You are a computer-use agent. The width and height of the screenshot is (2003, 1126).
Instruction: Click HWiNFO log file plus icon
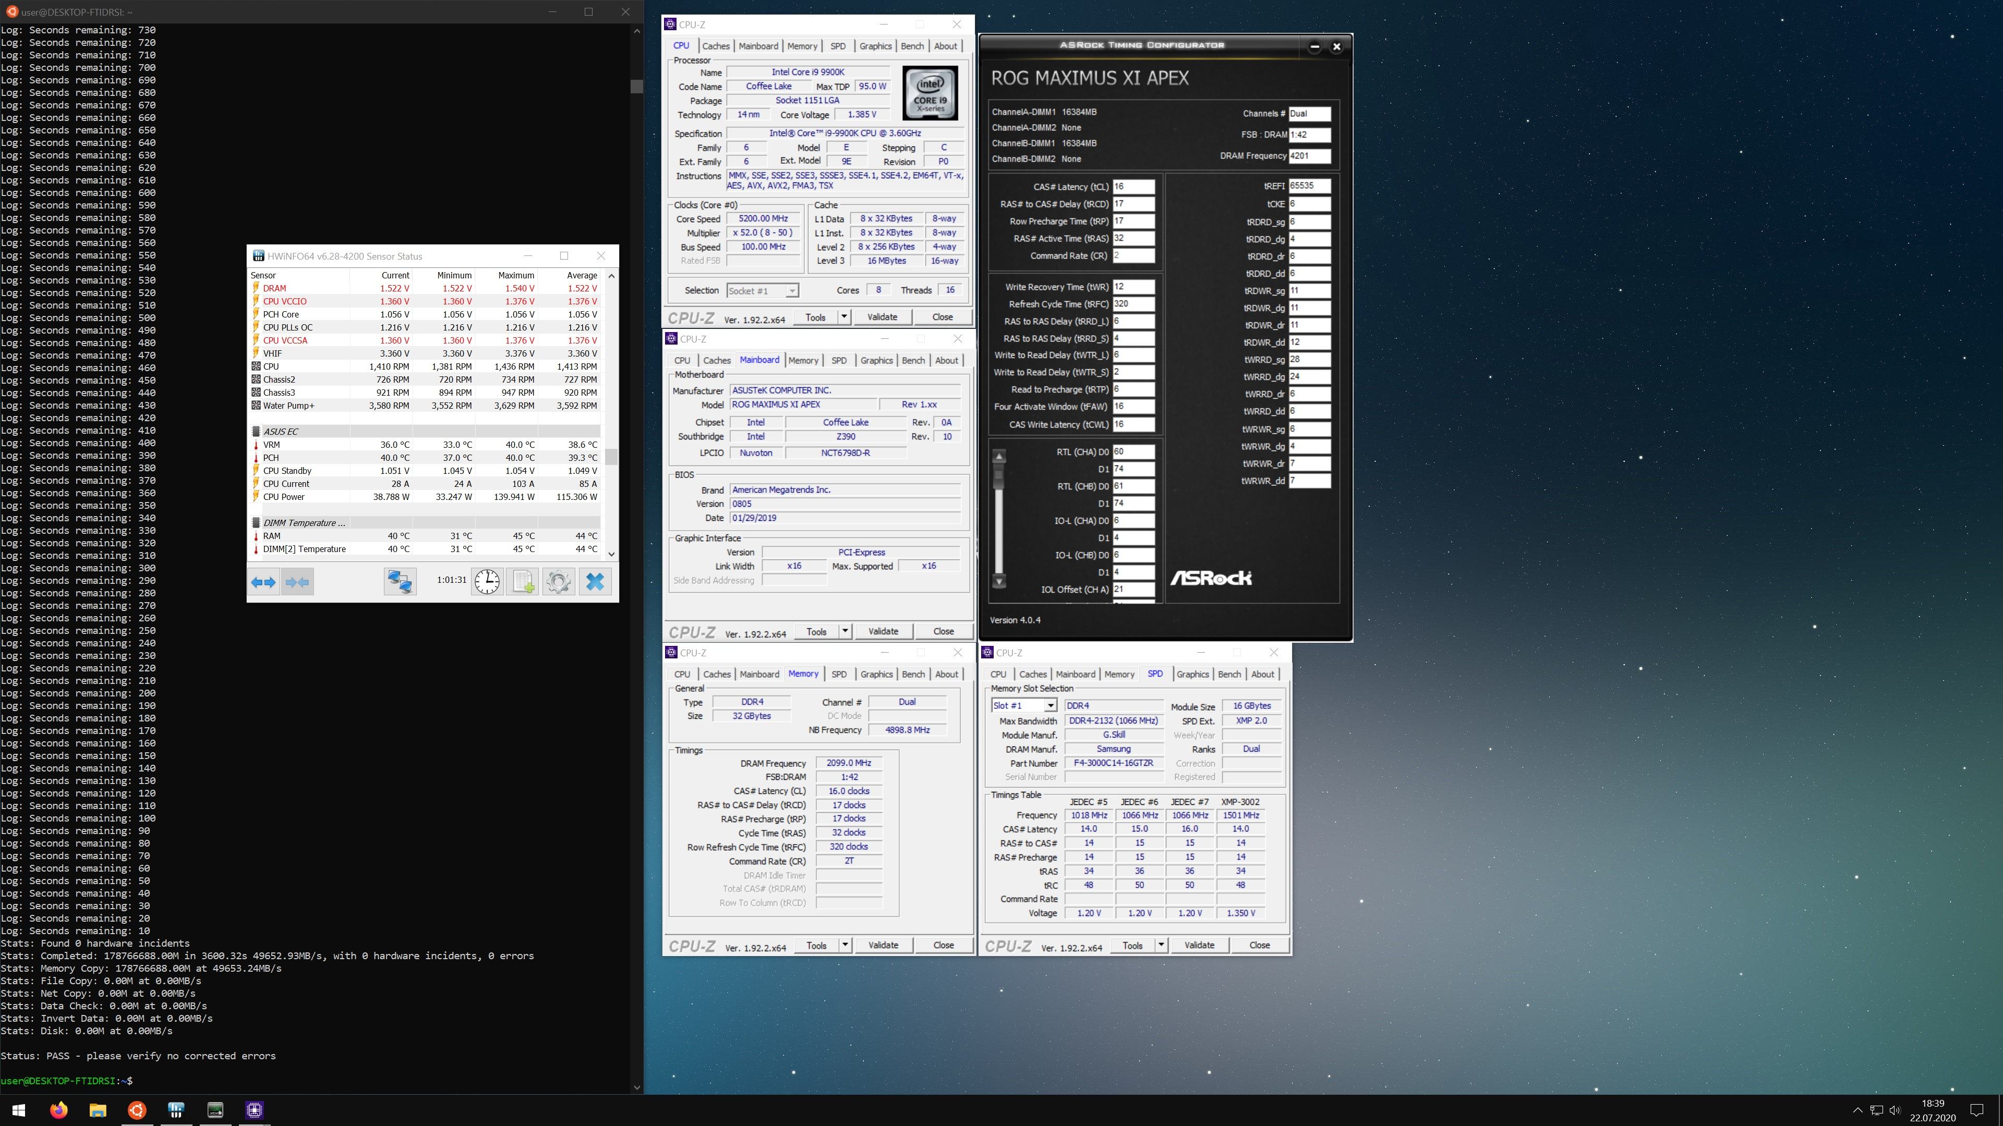523,581
